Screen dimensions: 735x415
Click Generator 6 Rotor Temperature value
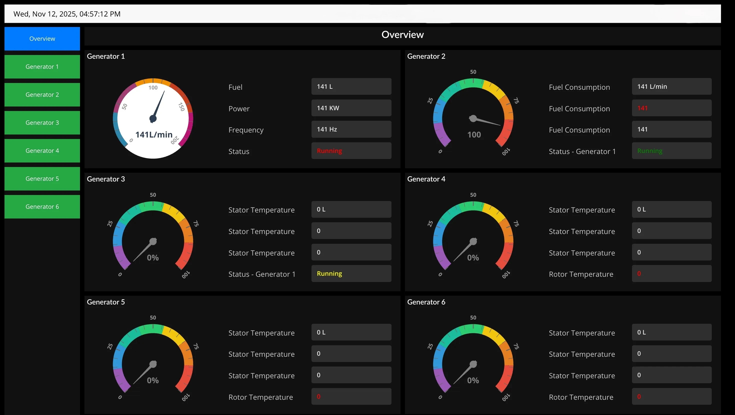click(671, 396)
